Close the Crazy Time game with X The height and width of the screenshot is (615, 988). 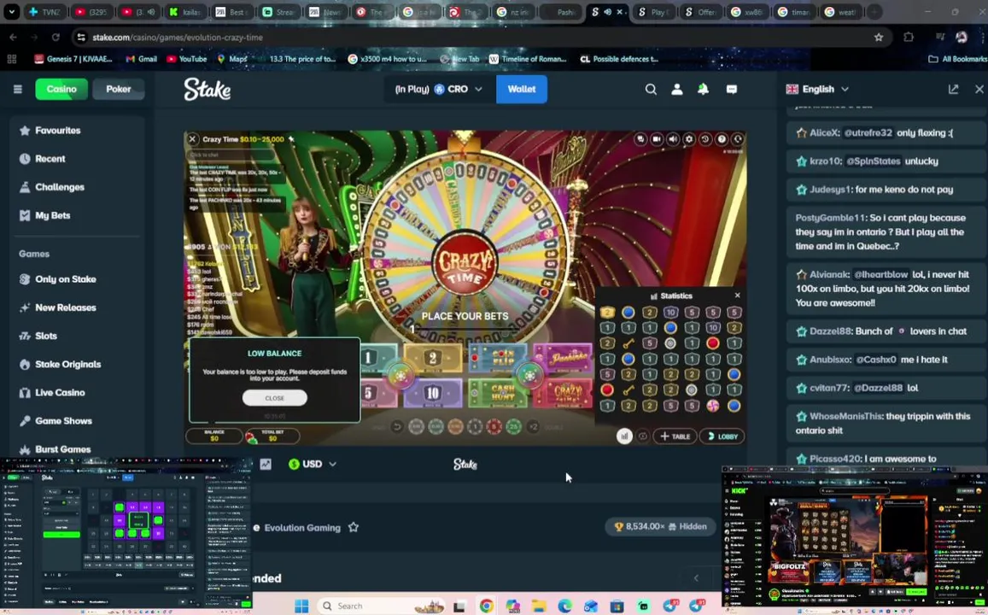click(193, 139)
